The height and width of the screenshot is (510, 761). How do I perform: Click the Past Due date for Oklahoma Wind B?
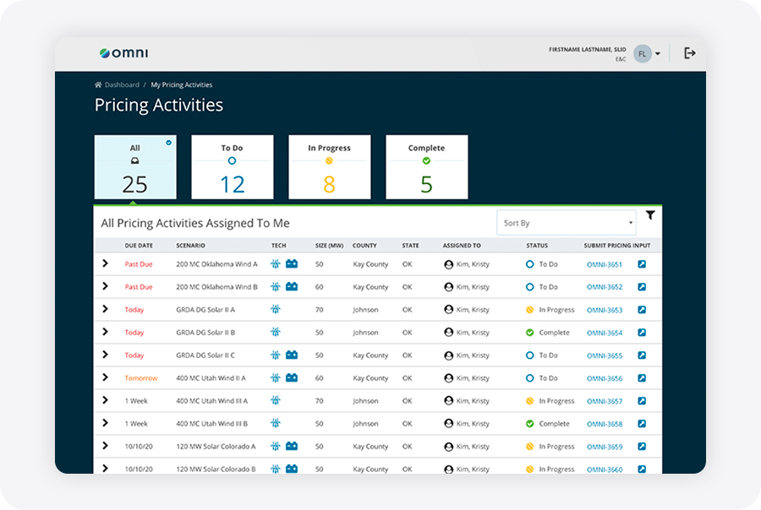(139, 287)
